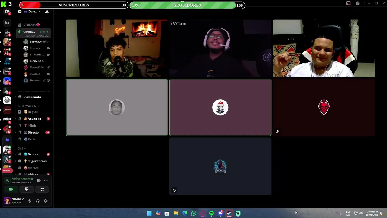The image size is (387, 218).
Task: Click INMADURO in the voice member list
Action: [36, 61]
